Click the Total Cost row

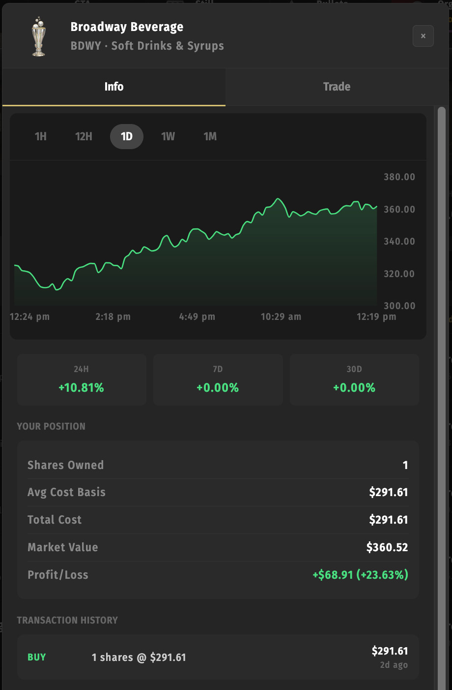(218, 520)
